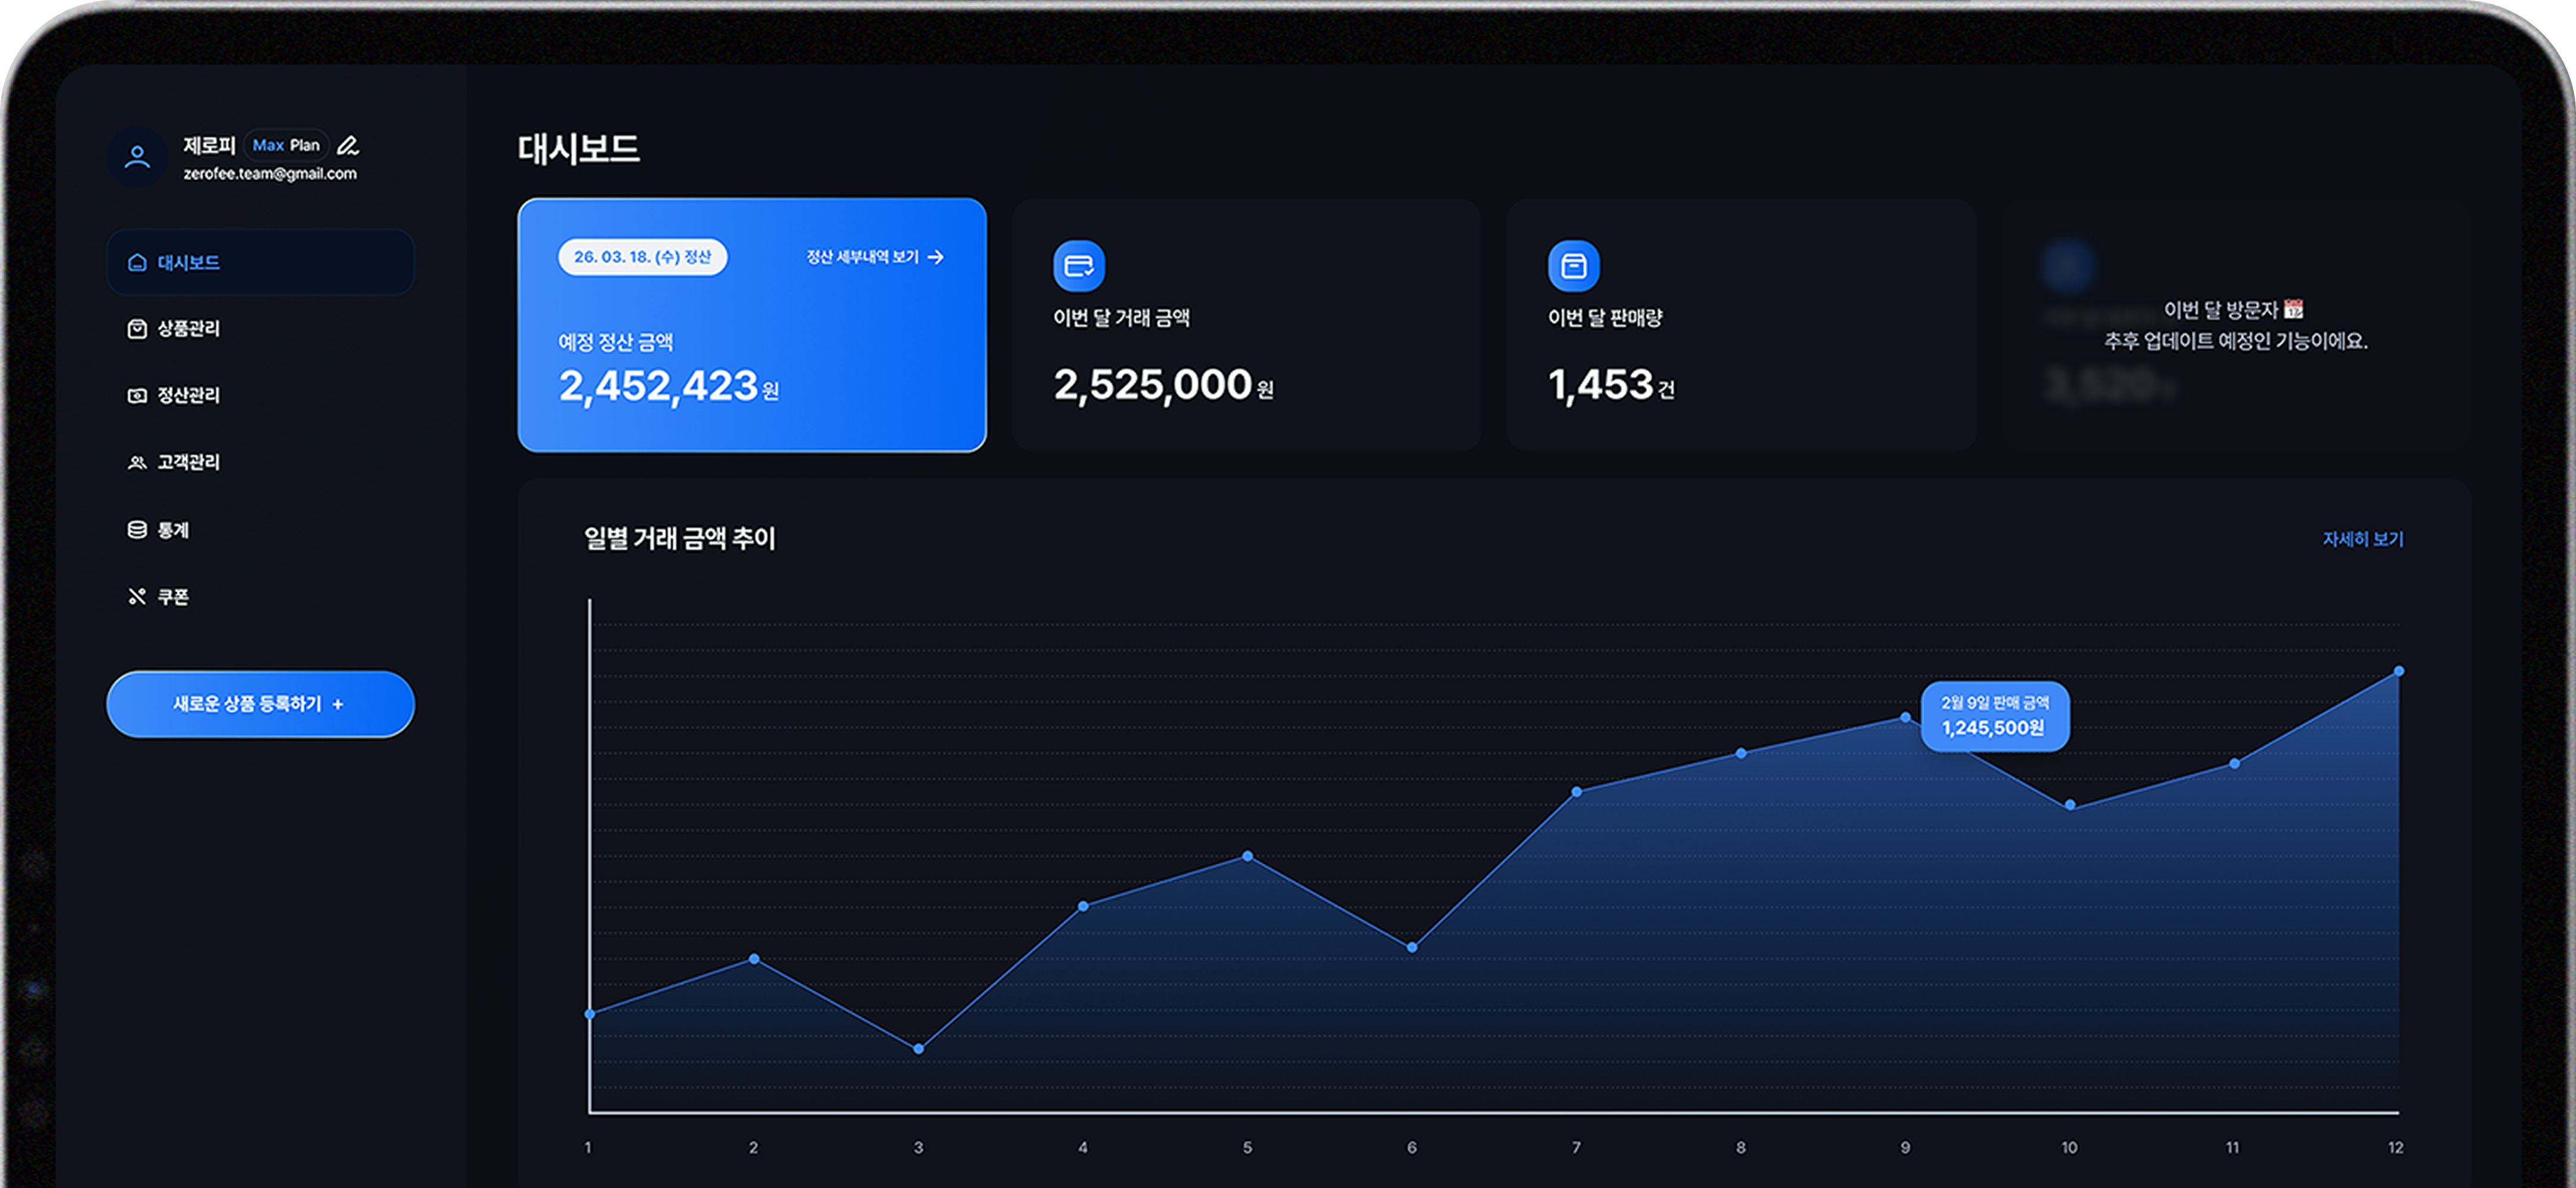
Task: Click the 고객관리 people icon in sidebar
Action: (x=137, y=463)
